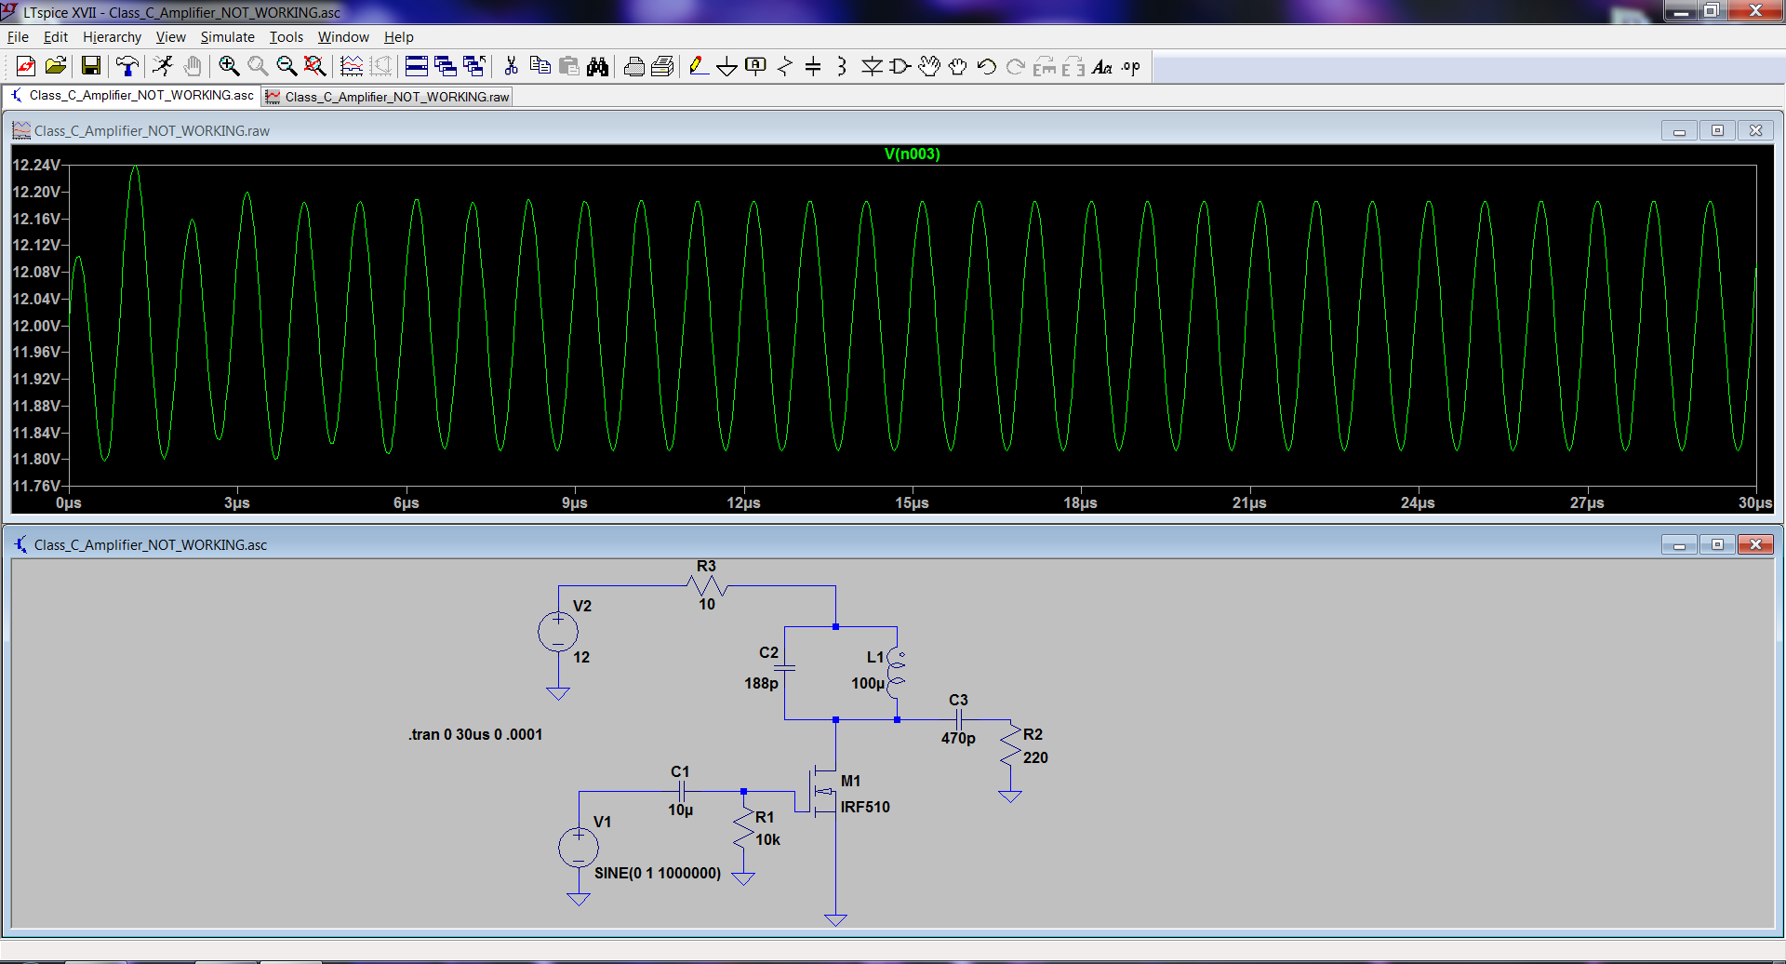The height and width of the screenshot is (964, 1786).
Task: Cascade windows using the Cascade icon
Action: 446,66
